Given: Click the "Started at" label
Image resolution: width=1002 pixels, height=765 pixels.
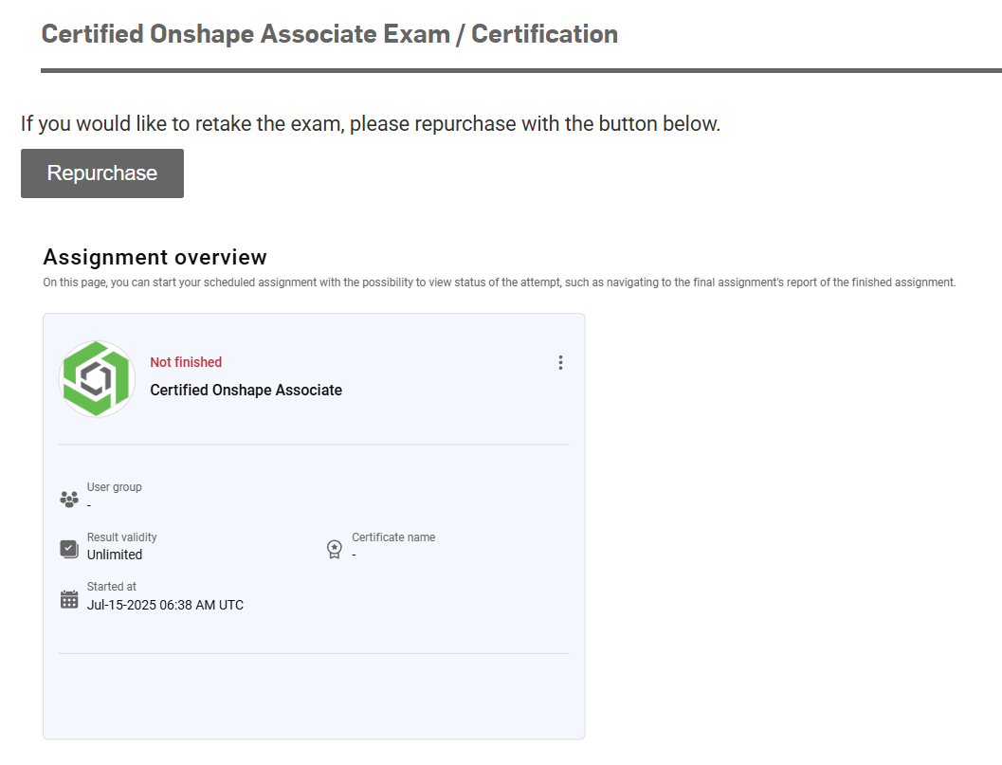Looking at the screenshot, I should pos(112,587).
